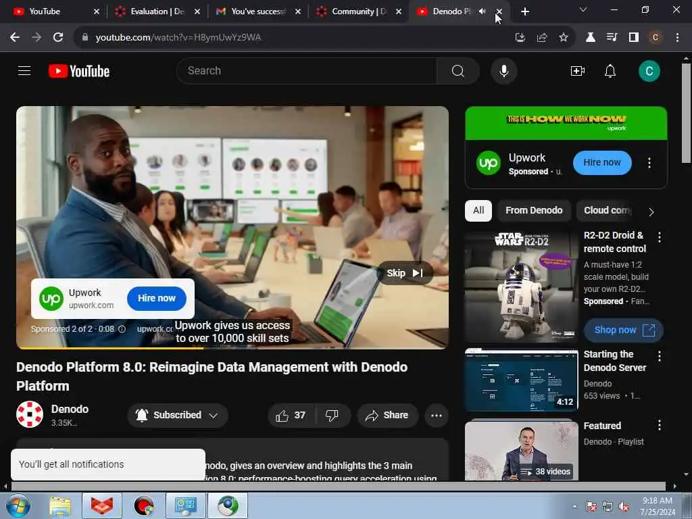Select the From Denodo filter chip

(x=534, y=211)
